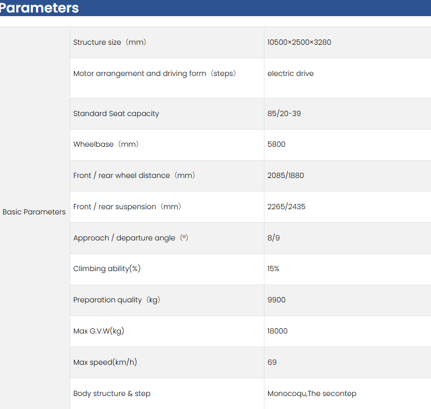The height and width of the screenshot is (409, 431).
Task: Click the Approach / departure angle label
Action: coord(131,238)
